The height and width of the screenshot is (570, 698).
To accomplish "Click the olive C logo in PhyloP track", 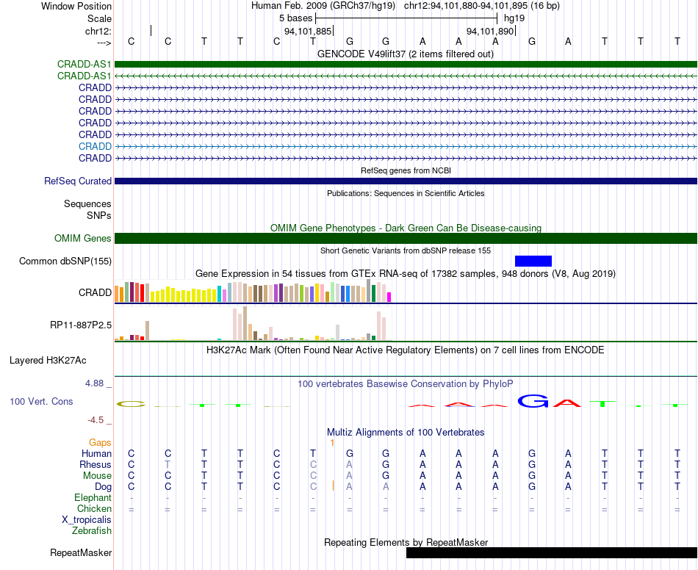I will (131, 404).
